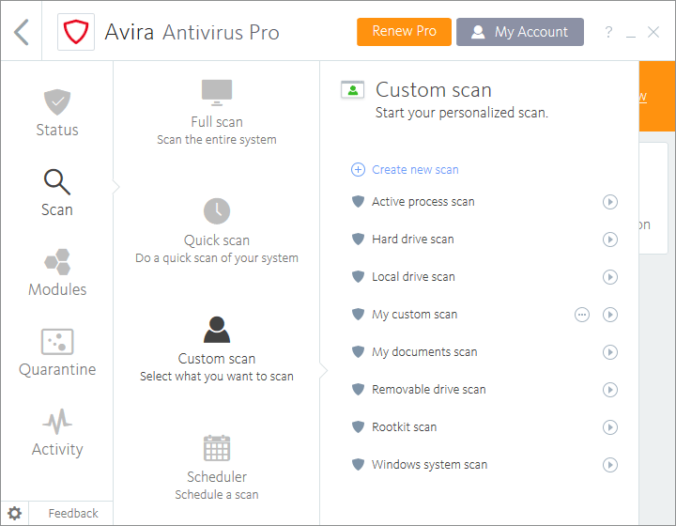Click the shield icon for Rootkit scan
The image size is (676, 526).
(358, 426)
